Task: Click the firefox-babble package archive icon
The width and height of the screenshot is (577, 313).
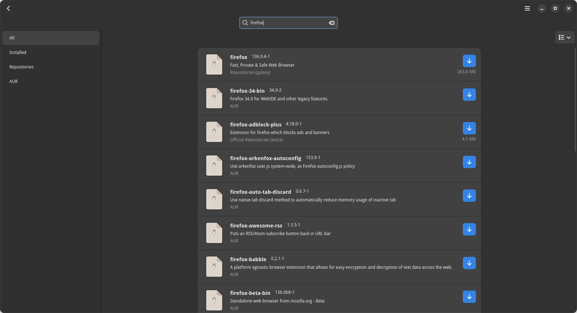Action: click(214, 267)
